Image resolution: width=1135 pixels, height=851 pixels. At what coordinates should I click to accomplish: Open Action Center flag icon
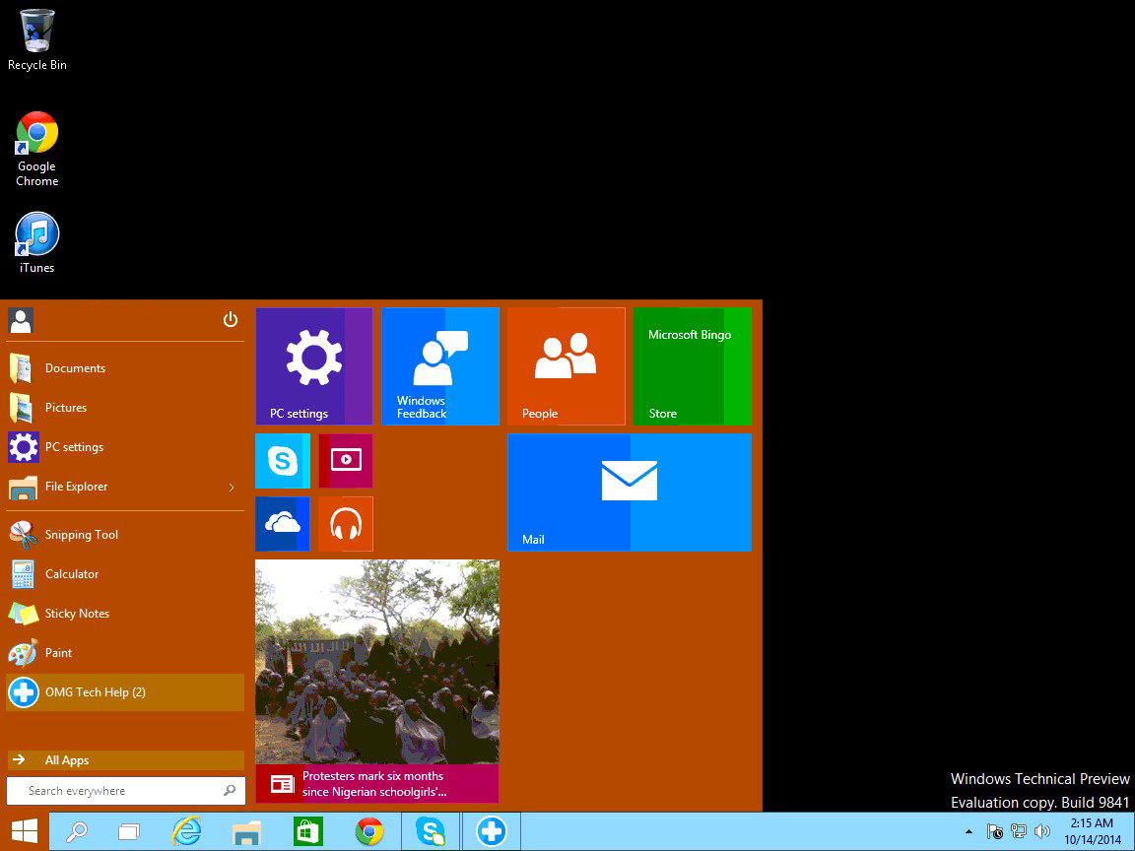(994, 832)
